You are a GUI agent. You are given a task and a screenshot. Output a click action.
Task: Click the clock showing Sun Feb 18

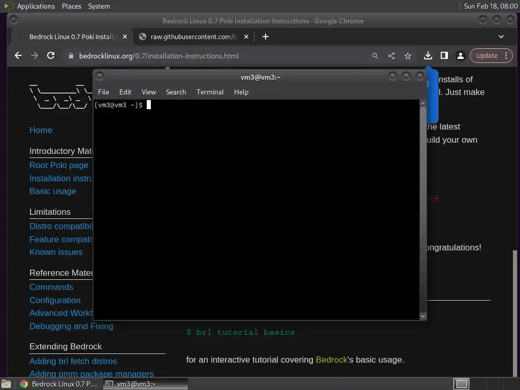491,6
